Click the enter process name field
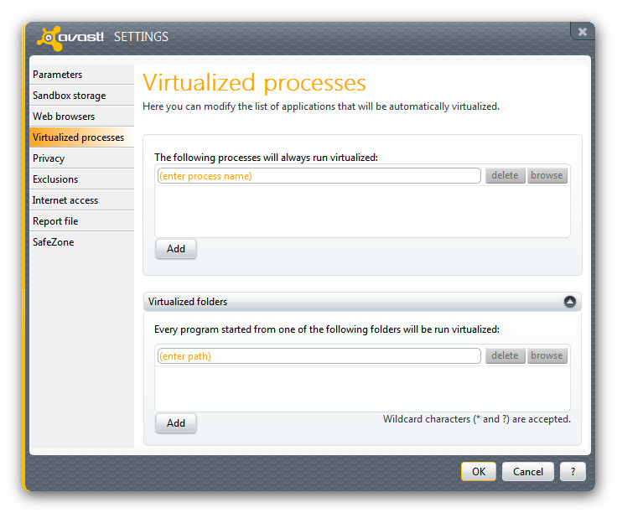The height and width of the screenshot is (513, 617). click(319, 176)
